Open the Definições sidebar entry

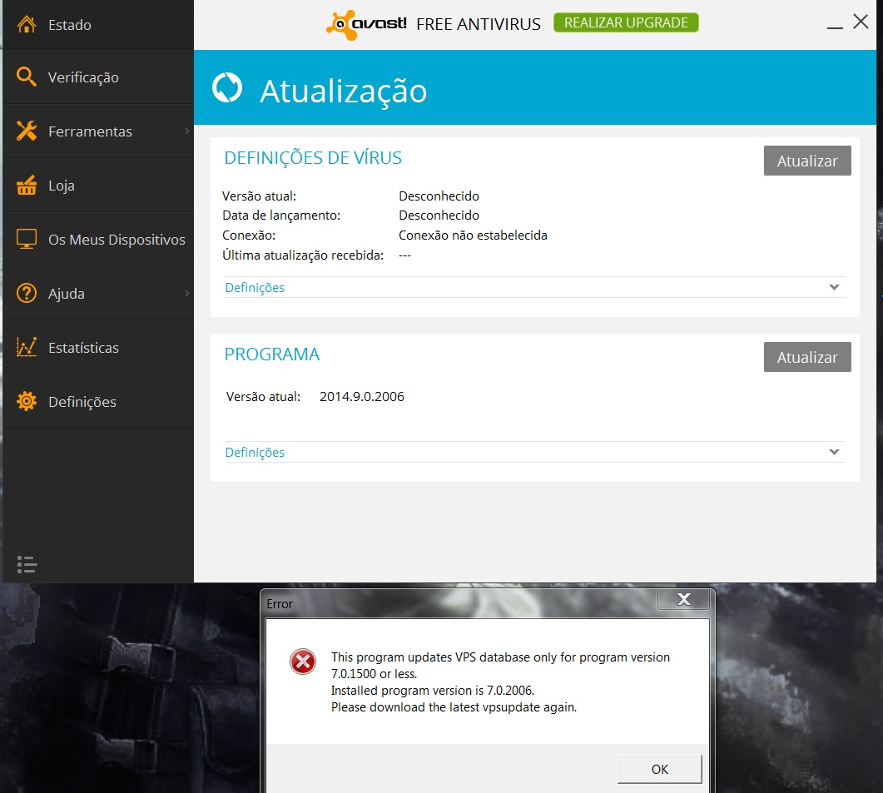point(98,402)
